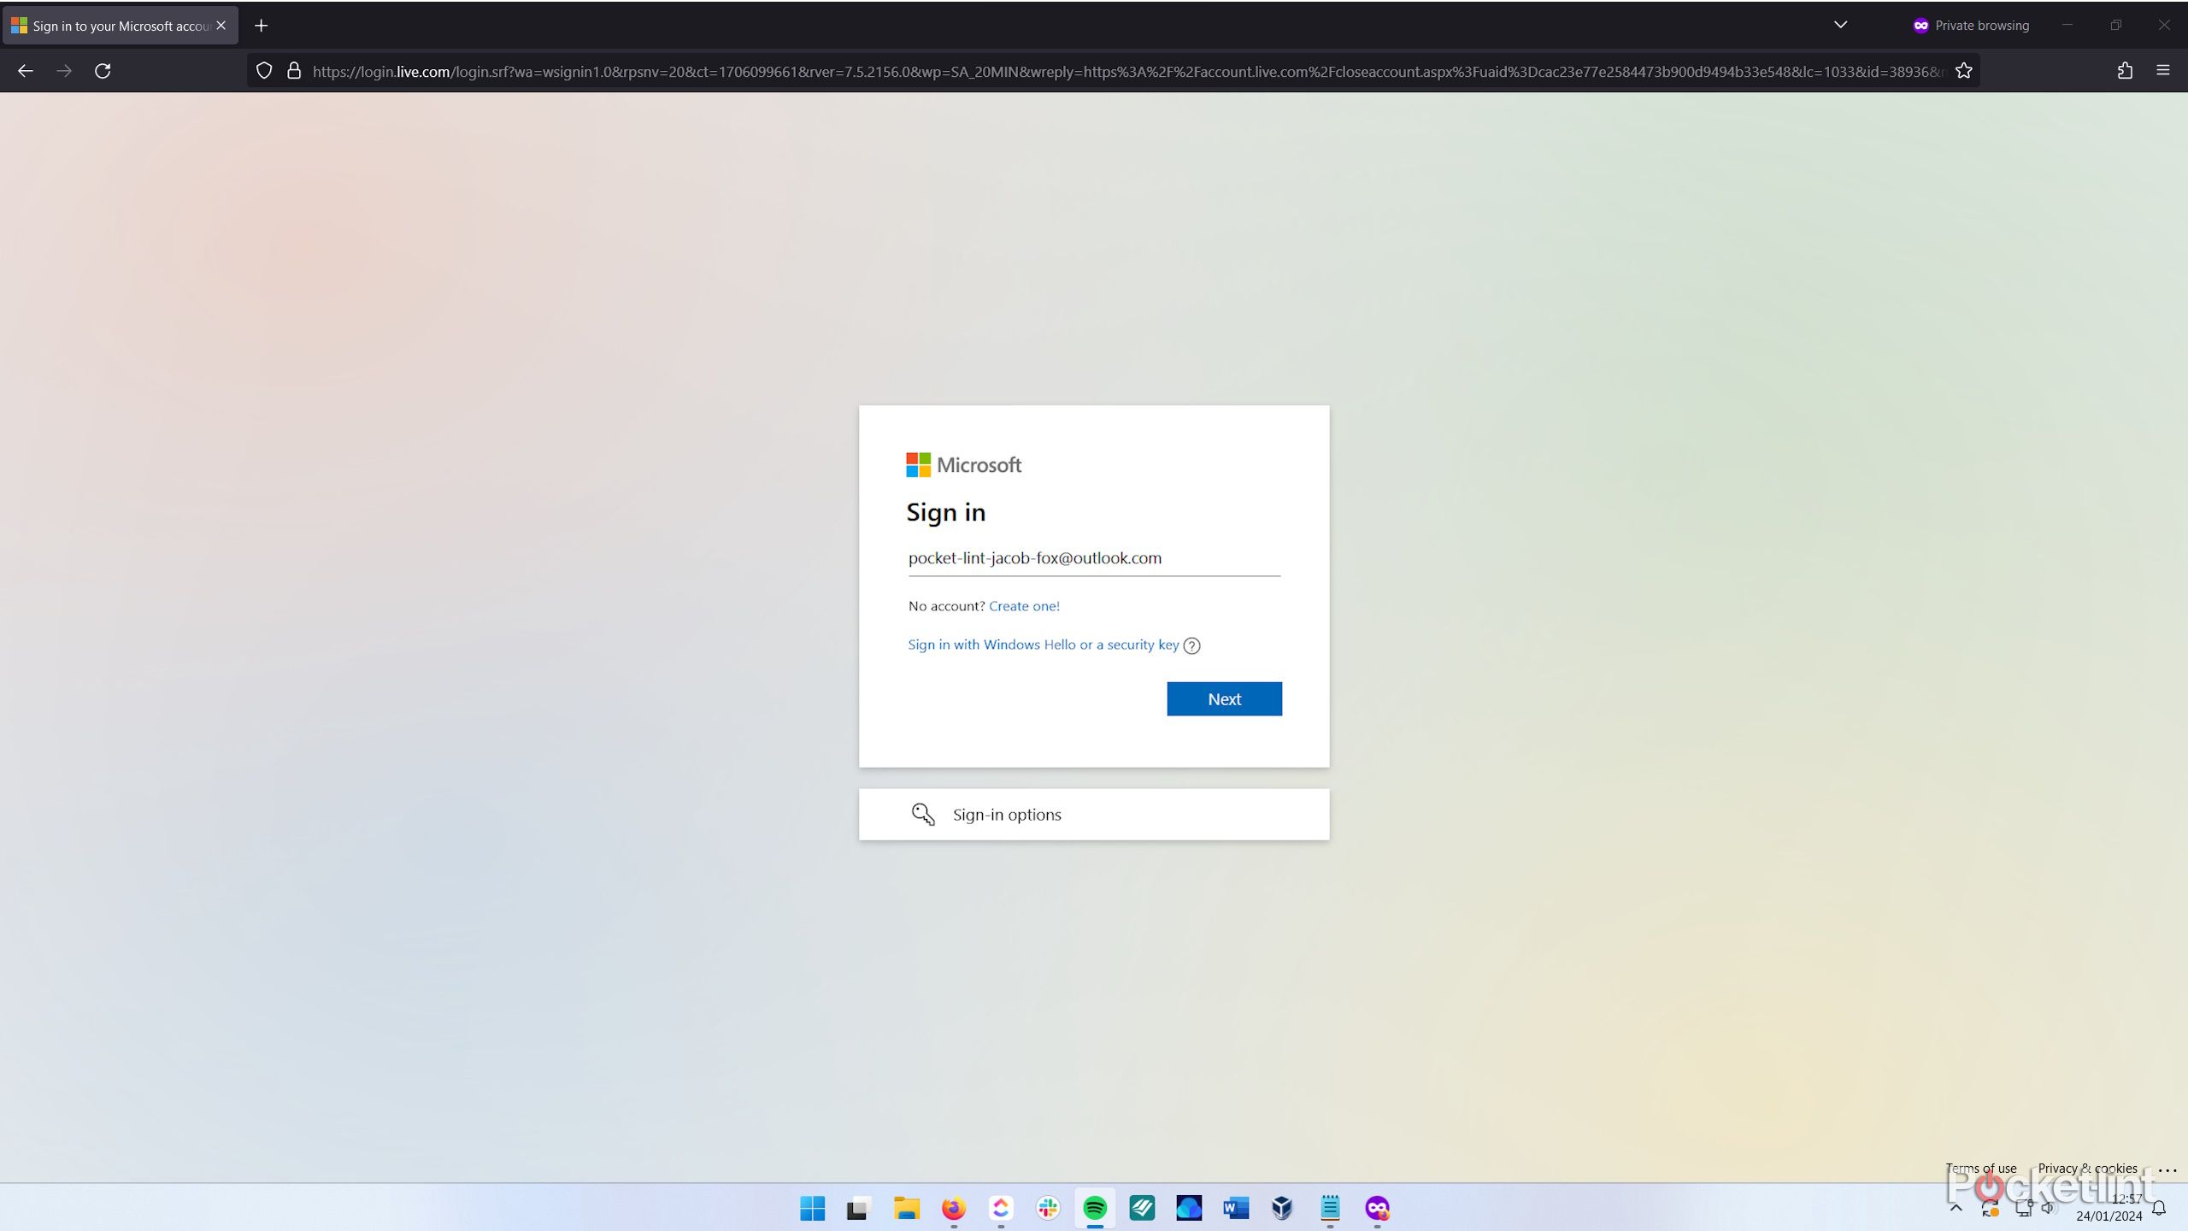The height and width of the screenshot is (1231, 2188).
Task: Switch to the Microsoft account sign-in tab
Action: coord(111,25)
